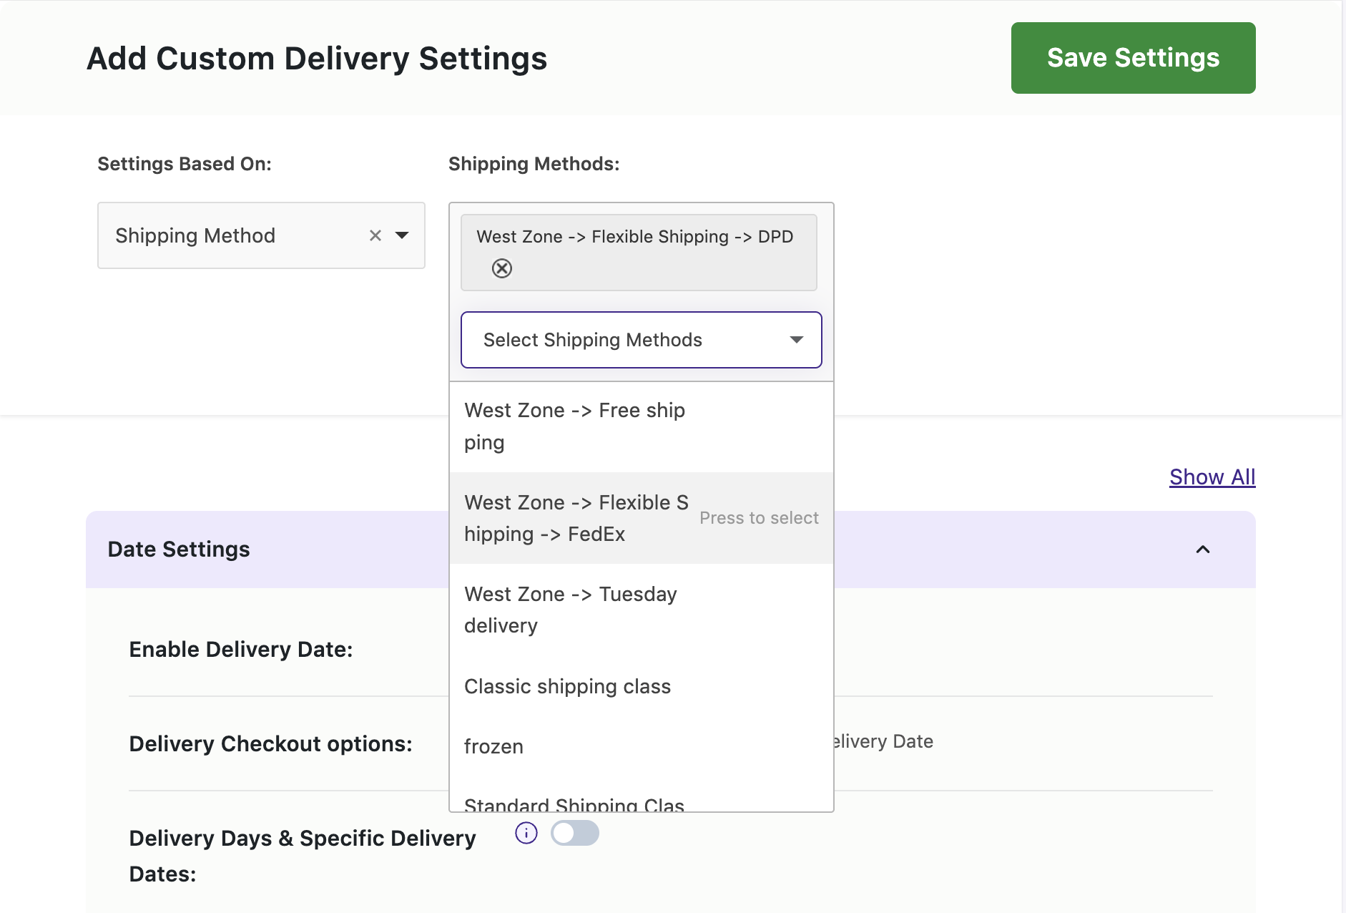Click the Press to select hint
The height and width of the screenshot is (913, 1346).
[759, 518]
